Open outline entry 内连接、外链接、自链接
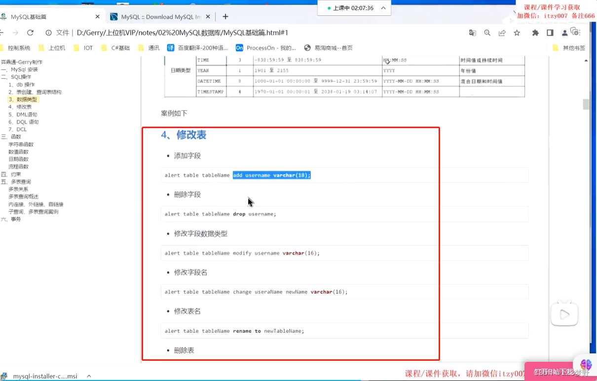597x381 pixels. (36, 204)
